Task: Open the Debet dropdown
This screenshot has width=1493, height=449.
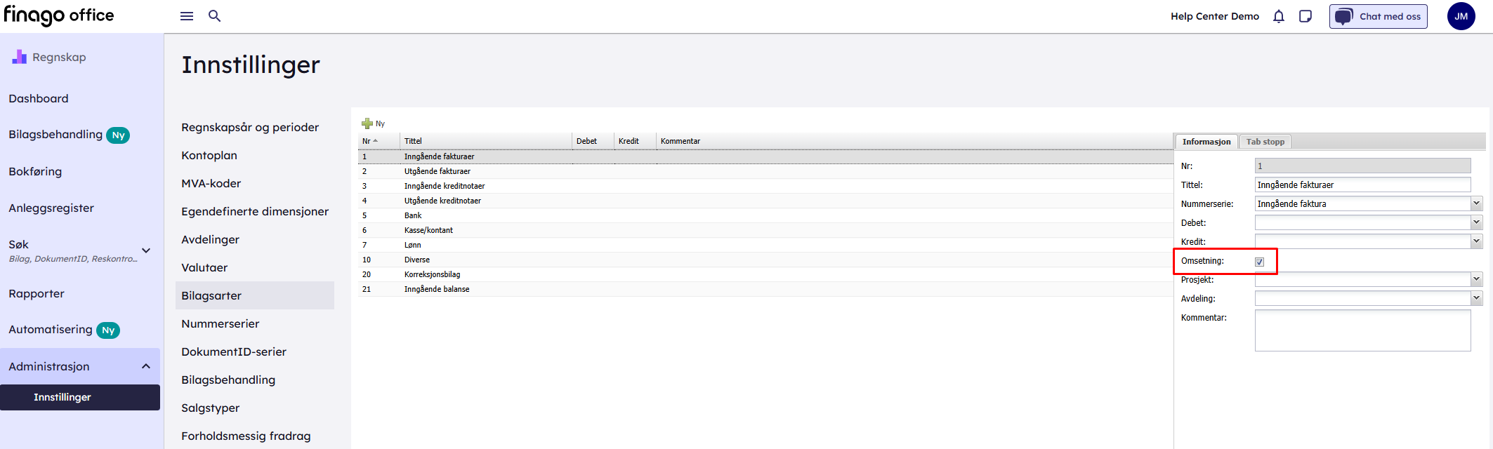Action: pyautogui.click(x=1476, y=222)
